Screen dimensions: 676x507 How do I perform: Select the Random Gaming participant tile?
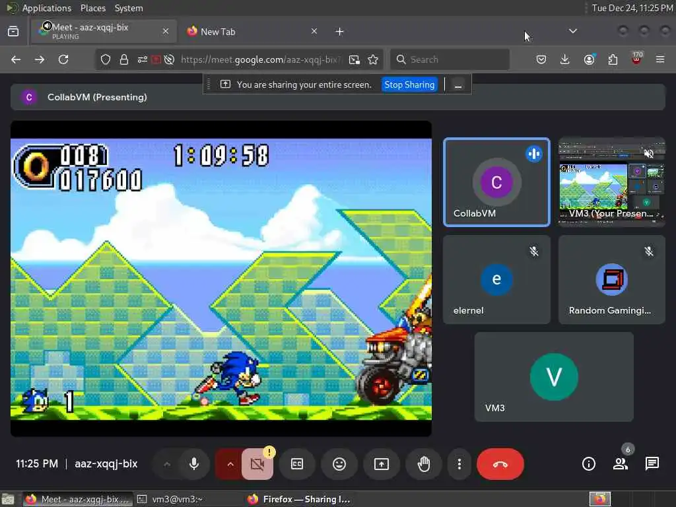click(x=612, y=279)
